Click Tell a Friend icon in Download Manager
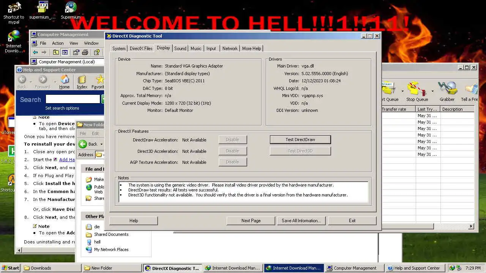The image size is (486, 273). (470, 91)
